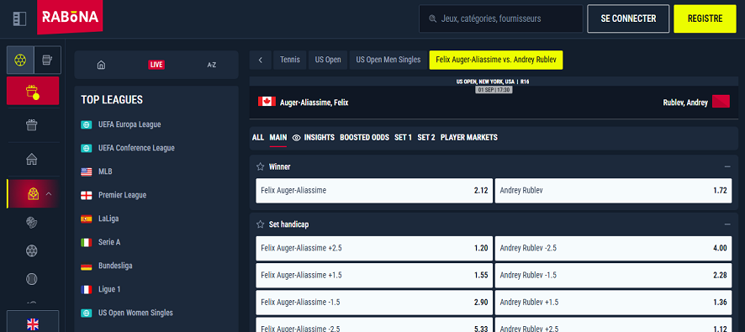Go to home via left sidebar house icon
Viewport: 745px width, 332px height.
[32, 159]
